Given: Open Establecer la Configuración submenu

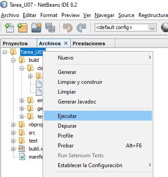Looking at the screenshot, I should pyautogui.click(x=98, y=165).
